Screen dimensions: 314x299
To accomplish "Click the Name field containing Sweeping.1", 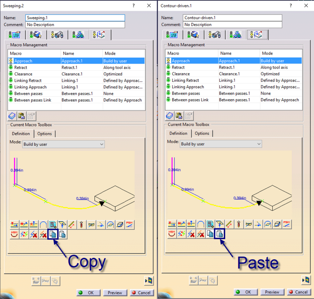I will [x=75, y=18].
